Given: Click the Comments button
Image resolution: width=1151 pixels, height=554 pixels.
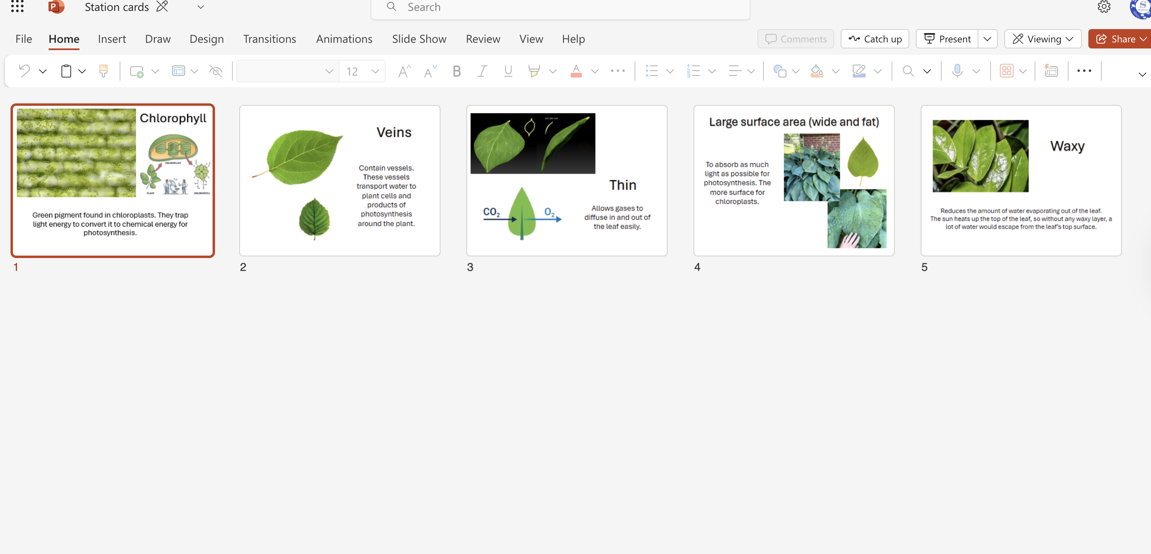Looking at the screenshot, I should (795, 39).
